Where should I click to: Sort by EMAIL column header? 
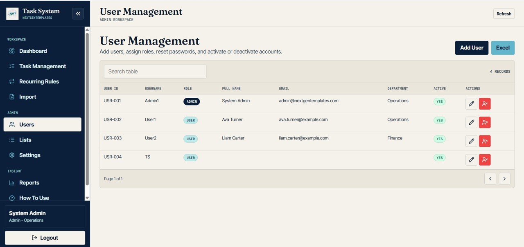point(284,89)
